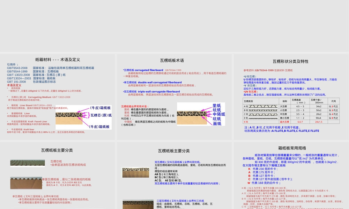Image resolution: width=349 pixels, height=209 pixels.
Task: Click the 单面瓦楞纸板 description line
Action: coord(66,179)
